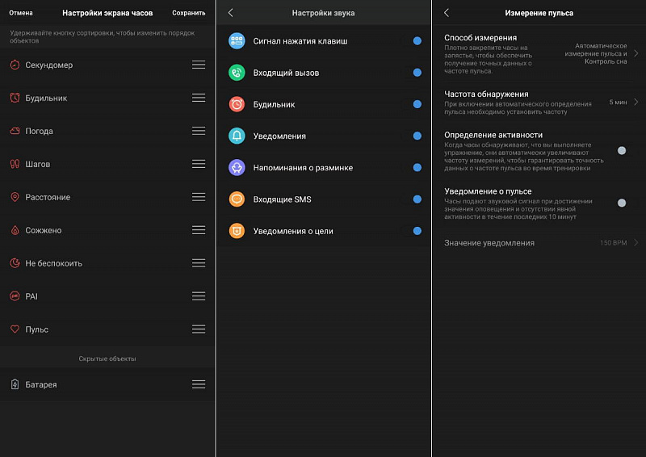The height and width of the screenshot is (457, 646).
Task: Go back from sound settings screen
Action: click(x=231, y=13)
